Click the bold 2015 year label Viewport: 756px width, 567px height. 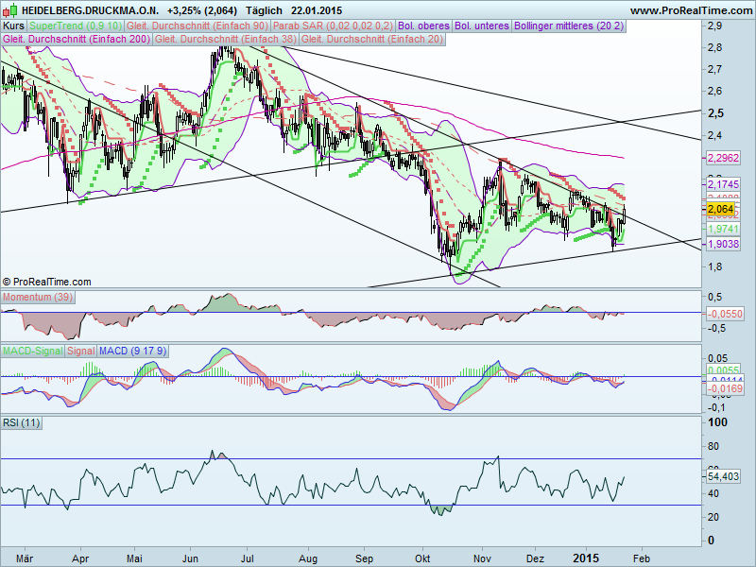coord(586,558)
